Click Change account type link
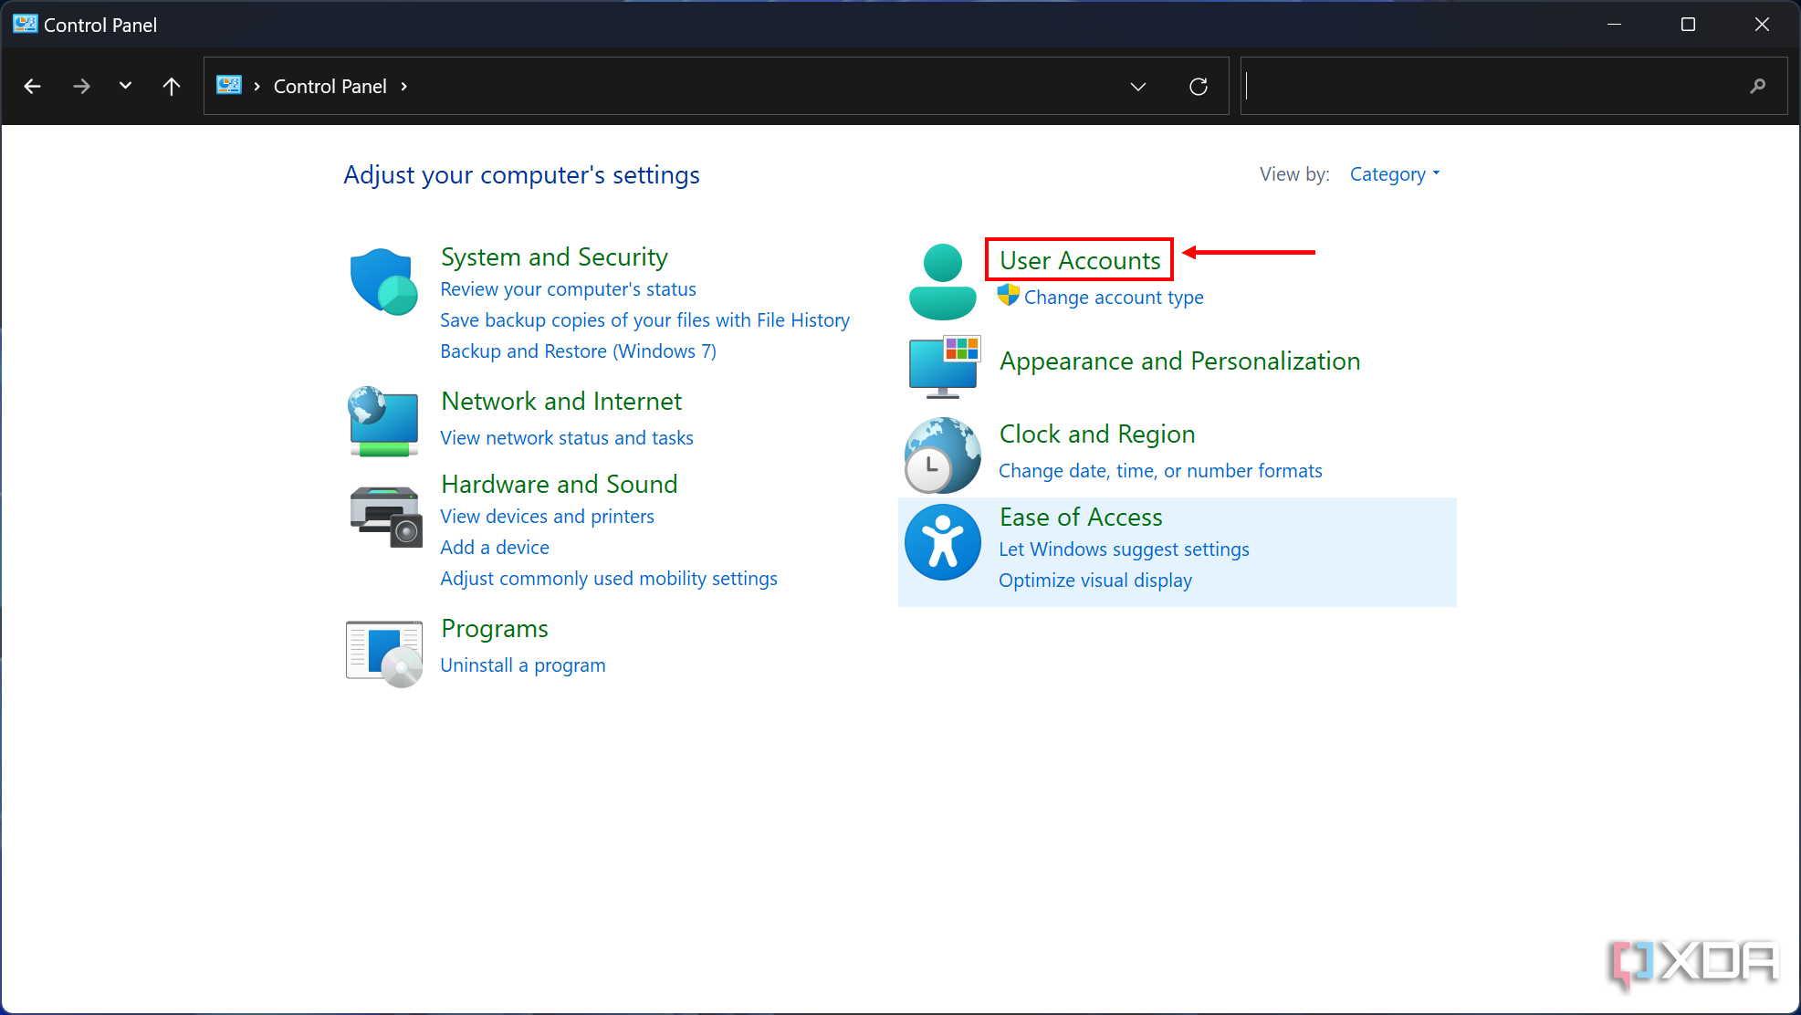The height and width of the screenshot is (1015, 1801). (1114, 297)
